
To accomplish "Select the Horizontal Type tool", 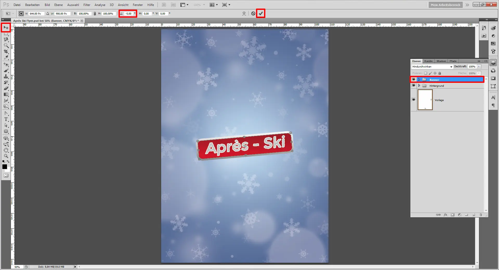I will click(x=6, y=119).
